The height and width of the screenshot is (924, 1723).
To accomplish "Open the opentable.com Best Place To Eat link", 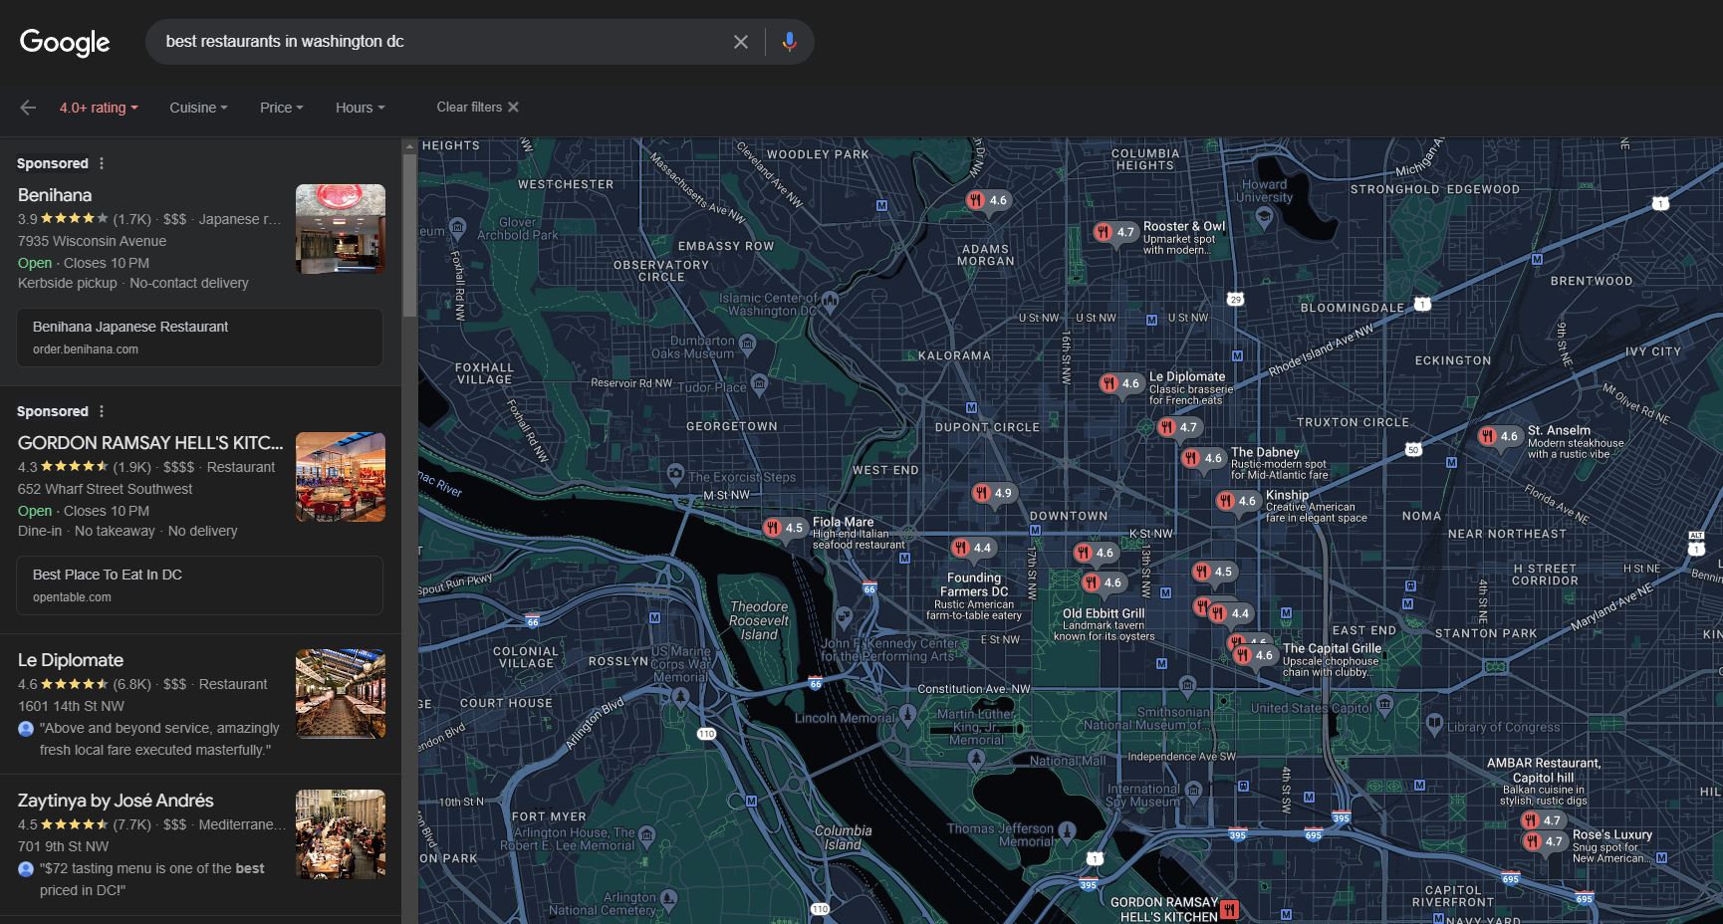I will pyautogui.click(x=199, y=585).
